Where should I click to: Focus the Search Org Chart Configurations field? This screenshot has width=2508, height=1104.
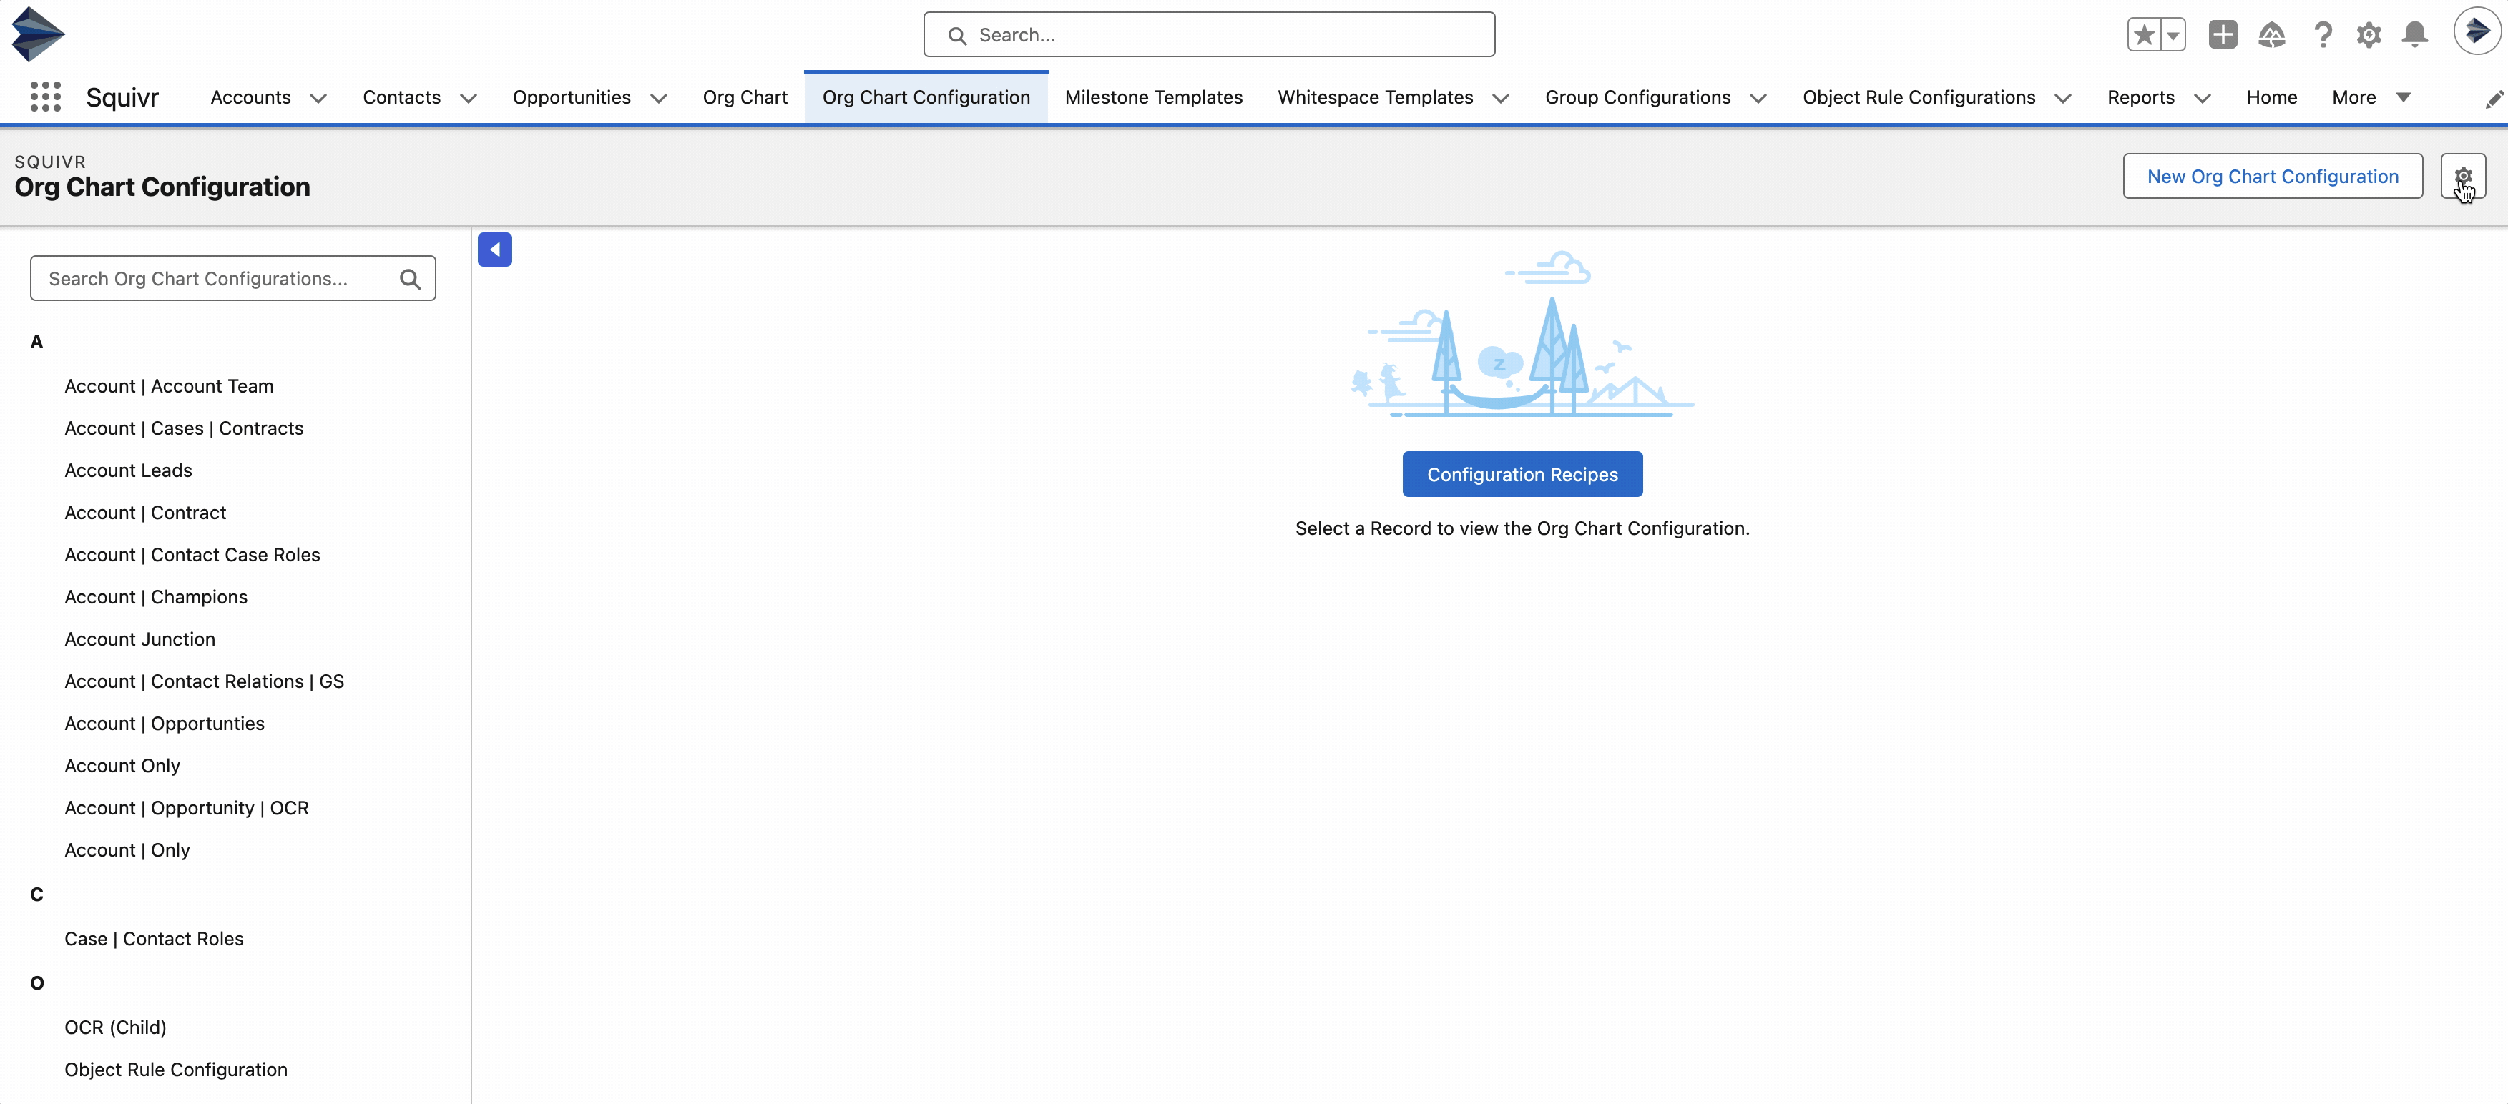[232, 278]
